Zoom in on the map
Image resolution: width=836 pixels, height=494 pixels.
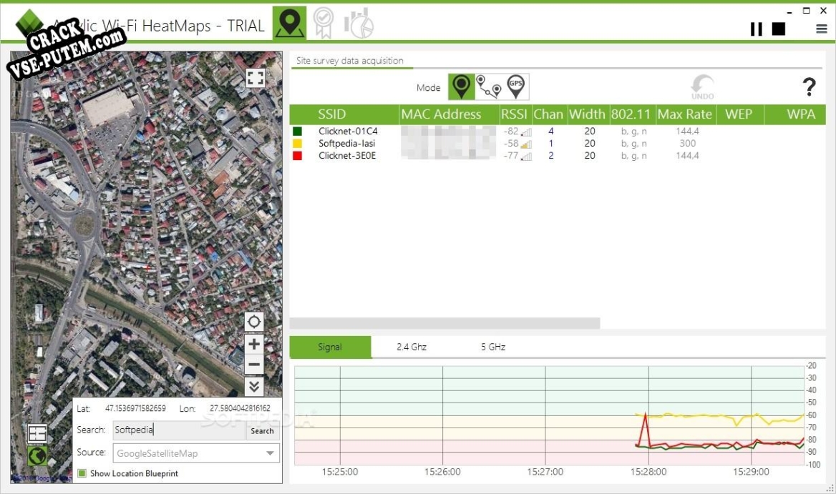(x=254, y=344)
